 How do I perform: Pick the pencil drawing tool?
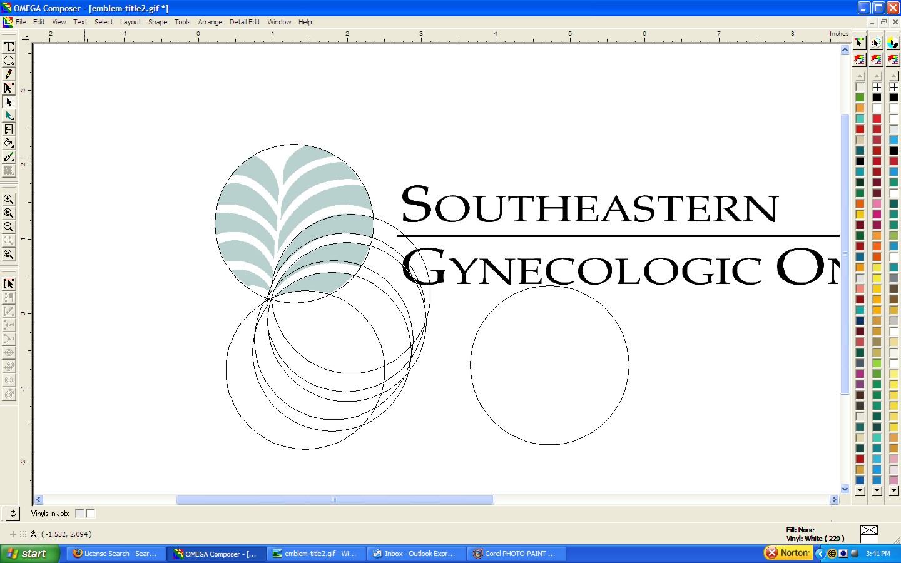pyautogui.click(x=9, y=74)
